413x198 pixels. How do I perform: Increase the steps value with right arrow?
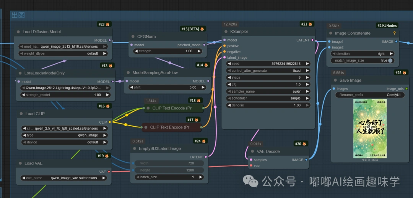pos(307,77)
